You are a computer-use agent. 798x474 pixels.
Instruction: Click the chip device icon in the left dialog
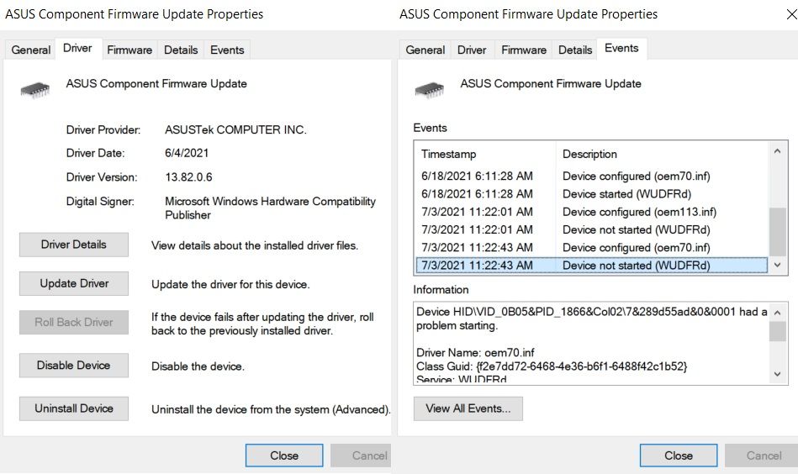(x=34, y=88)
